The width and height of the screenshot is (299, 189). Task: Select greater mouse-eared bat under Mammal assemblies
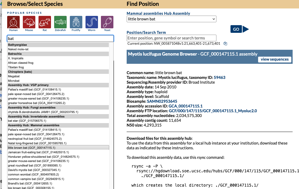pyautogui.click(x=58, y=161)
